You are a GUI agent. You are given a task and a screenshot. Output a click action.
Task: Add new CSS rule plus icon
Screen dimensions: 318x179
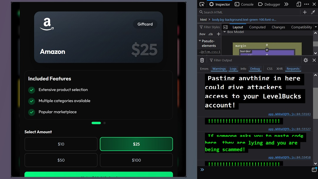click(x=218, y=34)
